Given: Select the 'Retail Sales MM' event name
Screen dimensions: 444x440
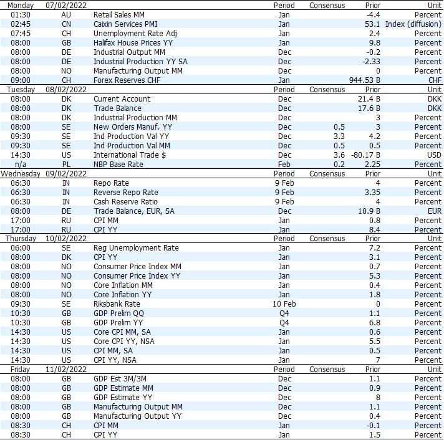Looking at the screenshot, I should pyautogui.click(x=119, y=15).
